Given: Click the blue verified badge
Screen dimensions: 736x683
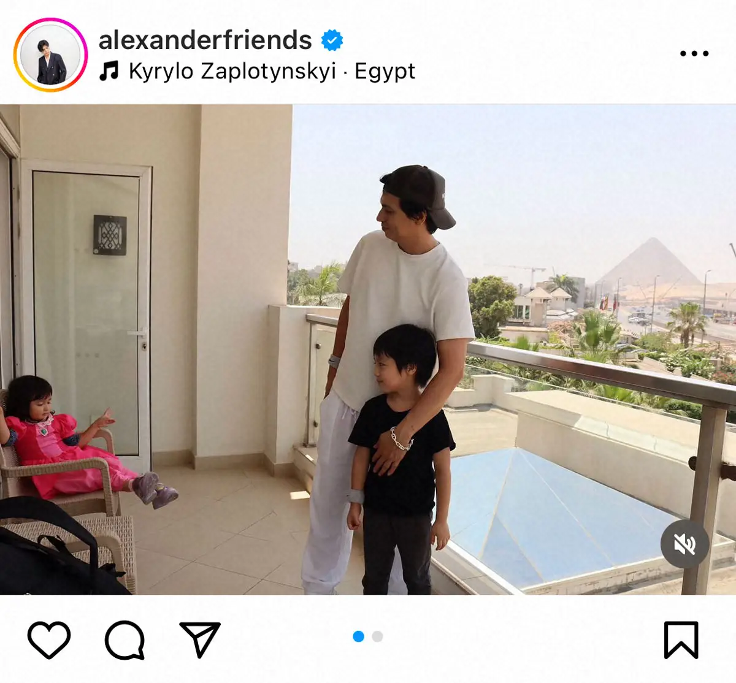Looking at the screenshot, I should [332, 40].
